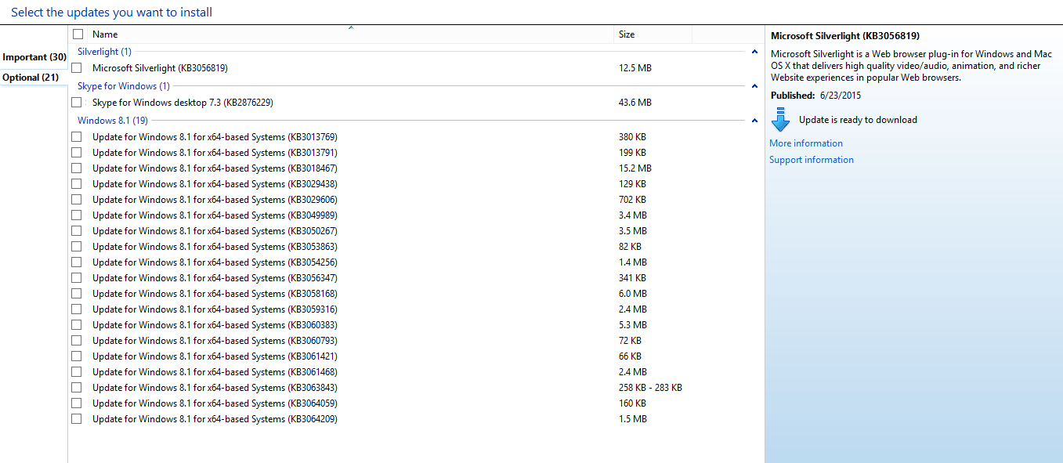Switch to the Important (30) tab
Image resolution: width=1063 pixels, height=463 pixels.
coord(34,57)
